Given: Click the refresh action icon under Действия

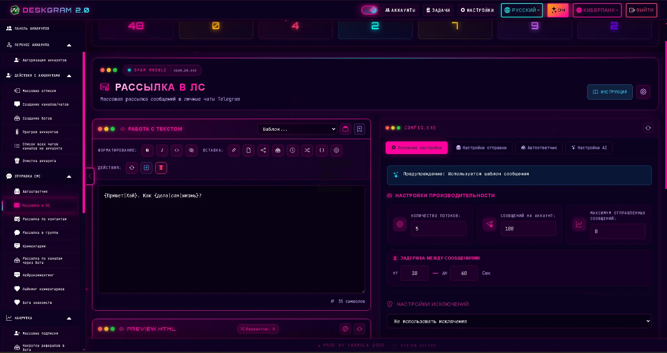Looking at the screenshot, I should pos(132,168).
